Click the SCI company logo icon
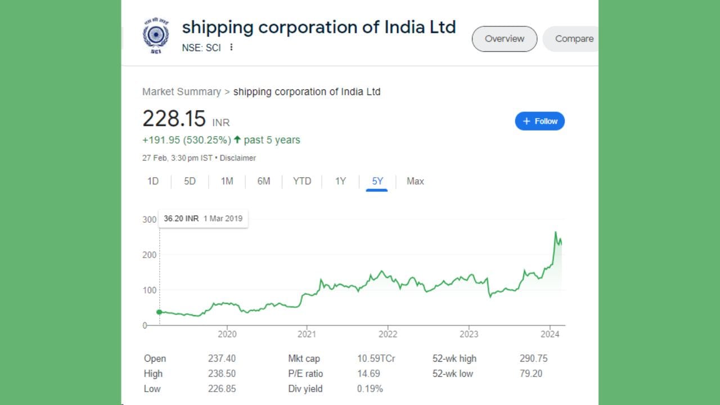 point(156,35)
